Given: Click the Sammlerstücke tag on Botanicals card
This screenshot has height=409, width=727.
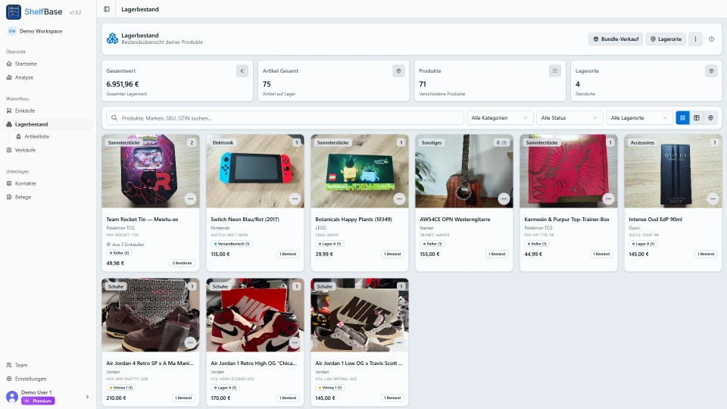Looking at the screenshot, I should click(332, 143).
